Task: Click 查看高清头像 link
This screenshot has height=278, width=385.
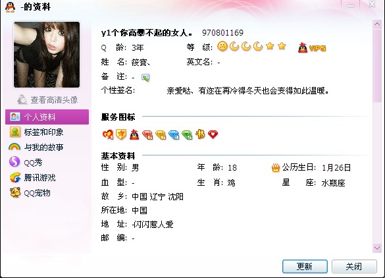Action: coord(47,99)
